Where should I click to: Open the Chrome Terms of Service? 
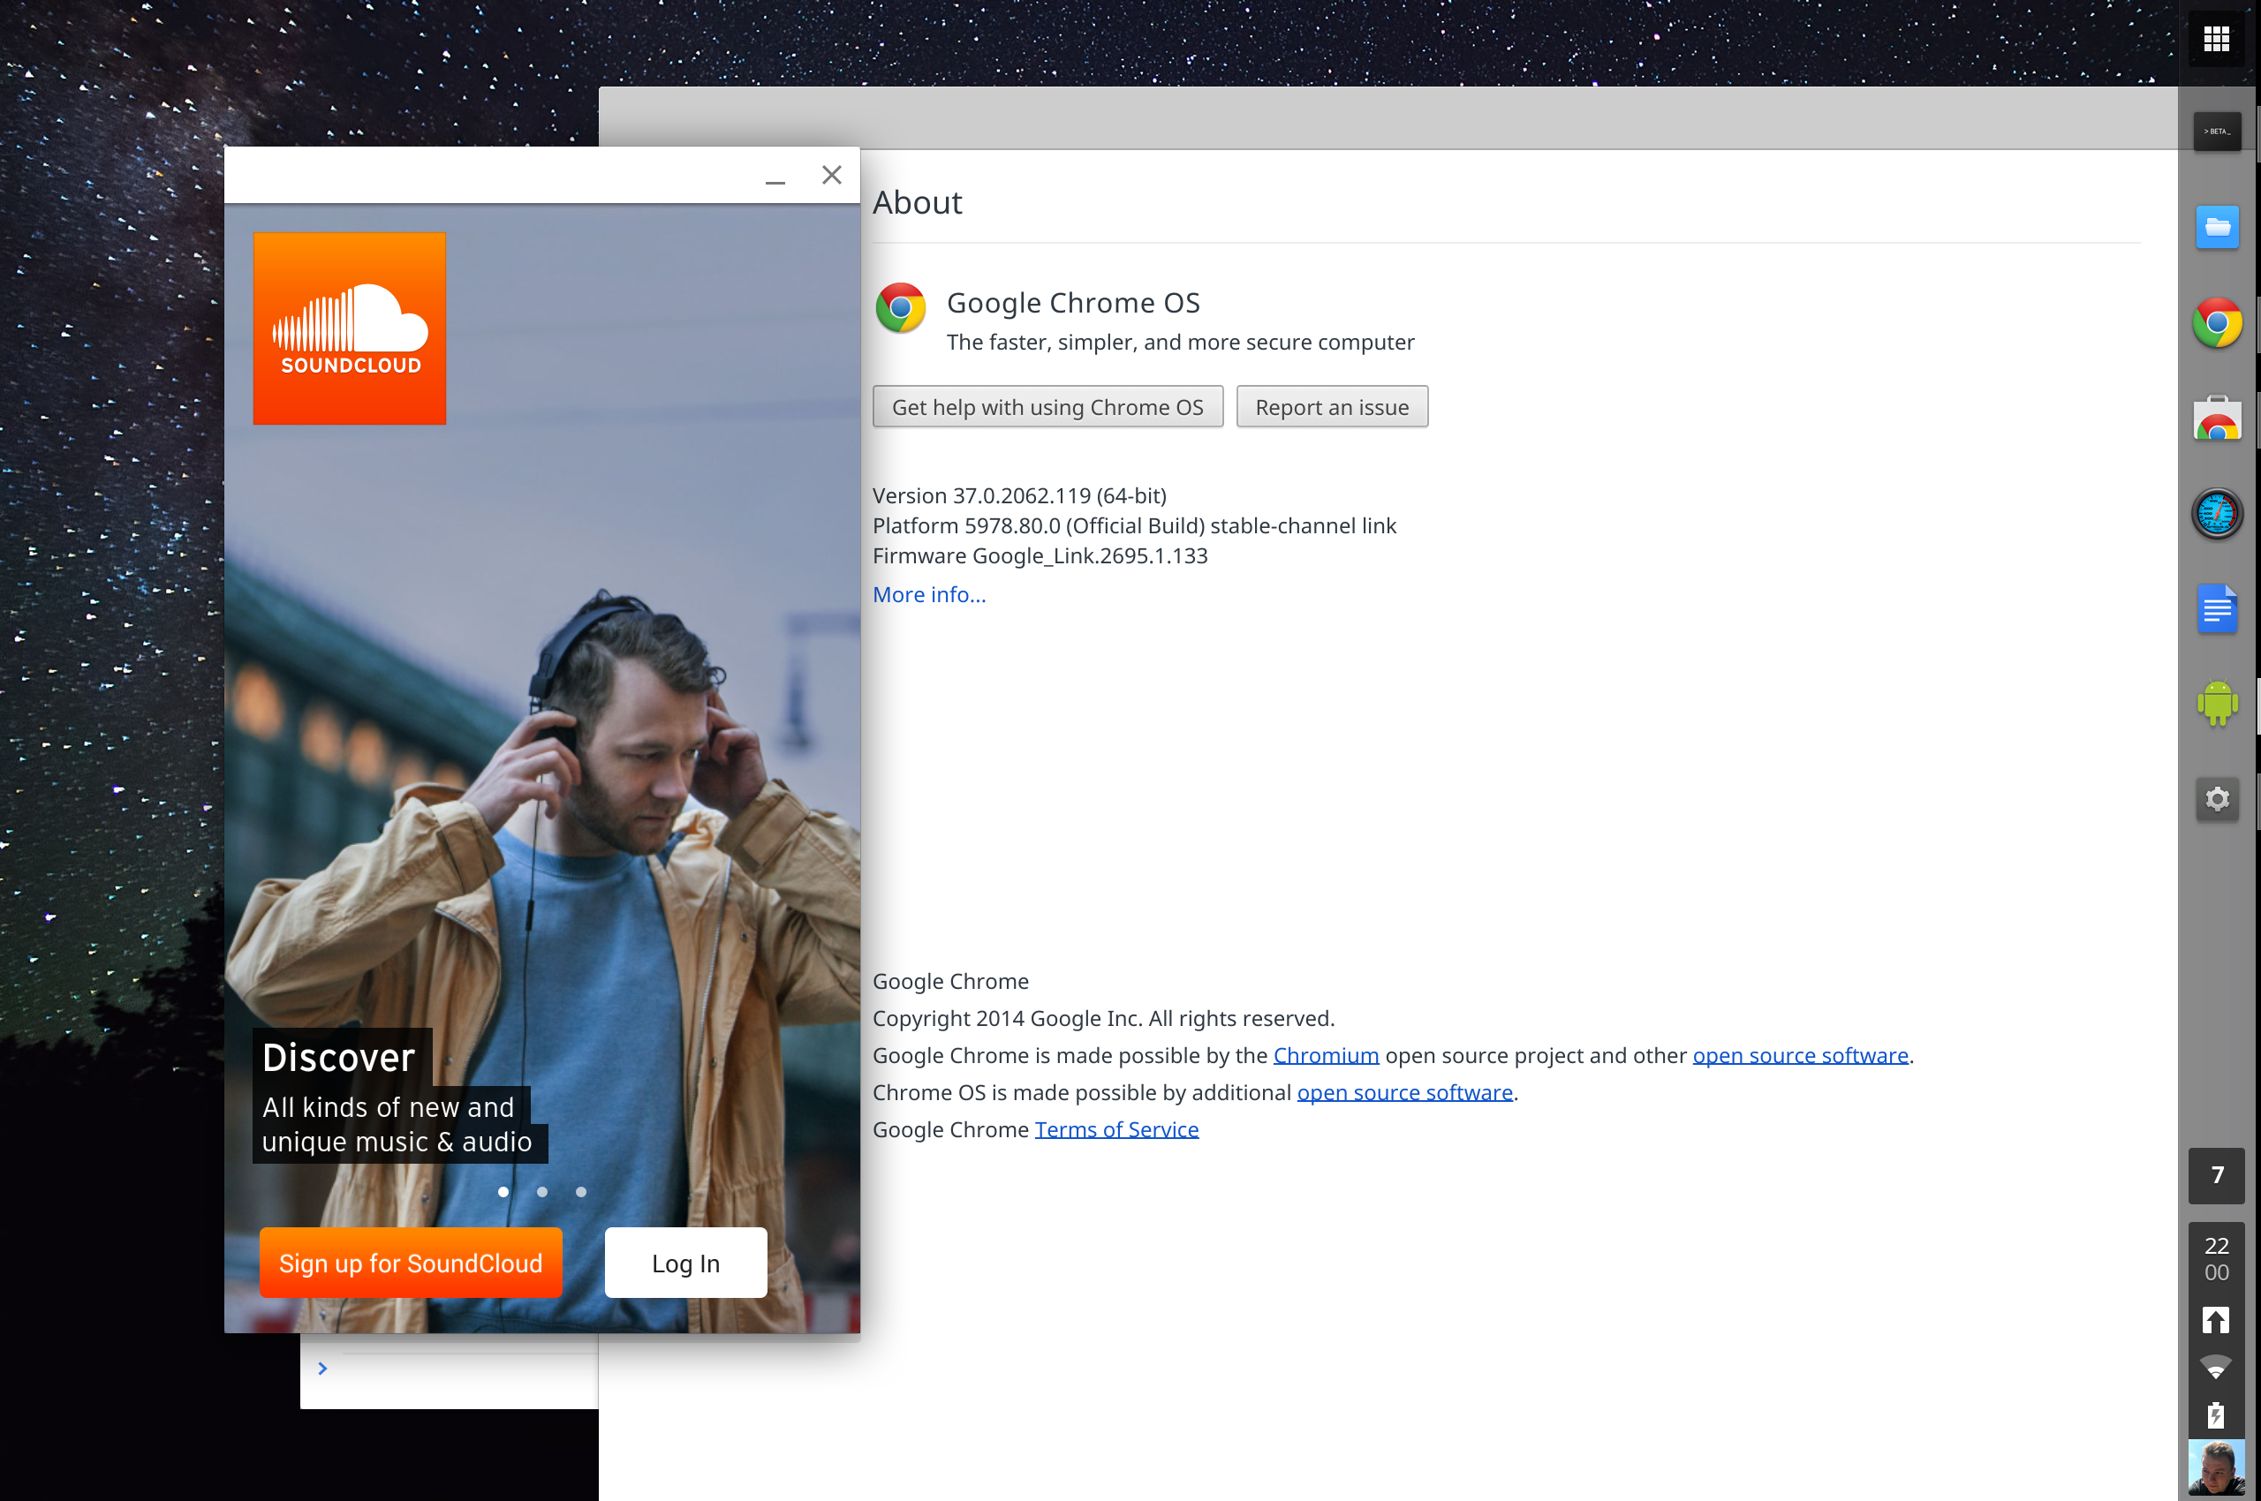coord(1117,1129)
